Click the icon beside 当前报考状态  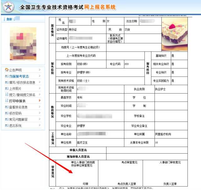pos(7,76)
